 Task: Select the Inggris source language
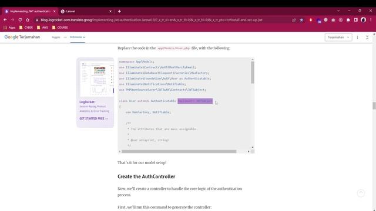(x=56, y=38)
